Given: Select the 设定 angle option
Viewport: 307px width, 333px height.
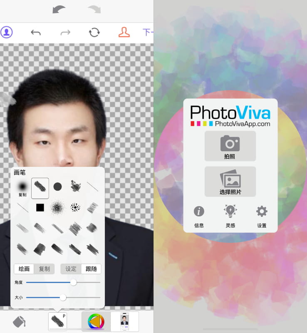Looking at the screenshot, I should click(x=71, y=269).
